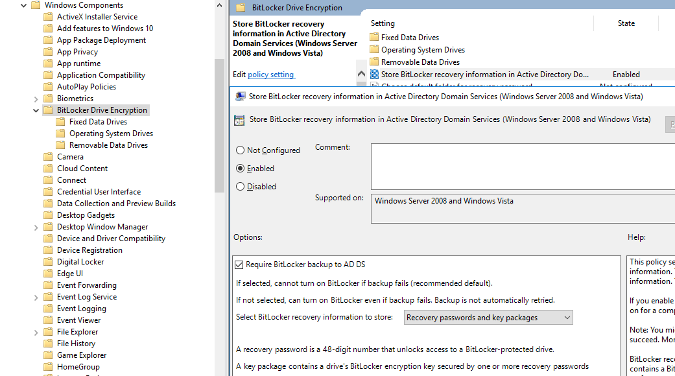Select "Event Logging" in the tree

coord(81,309)
